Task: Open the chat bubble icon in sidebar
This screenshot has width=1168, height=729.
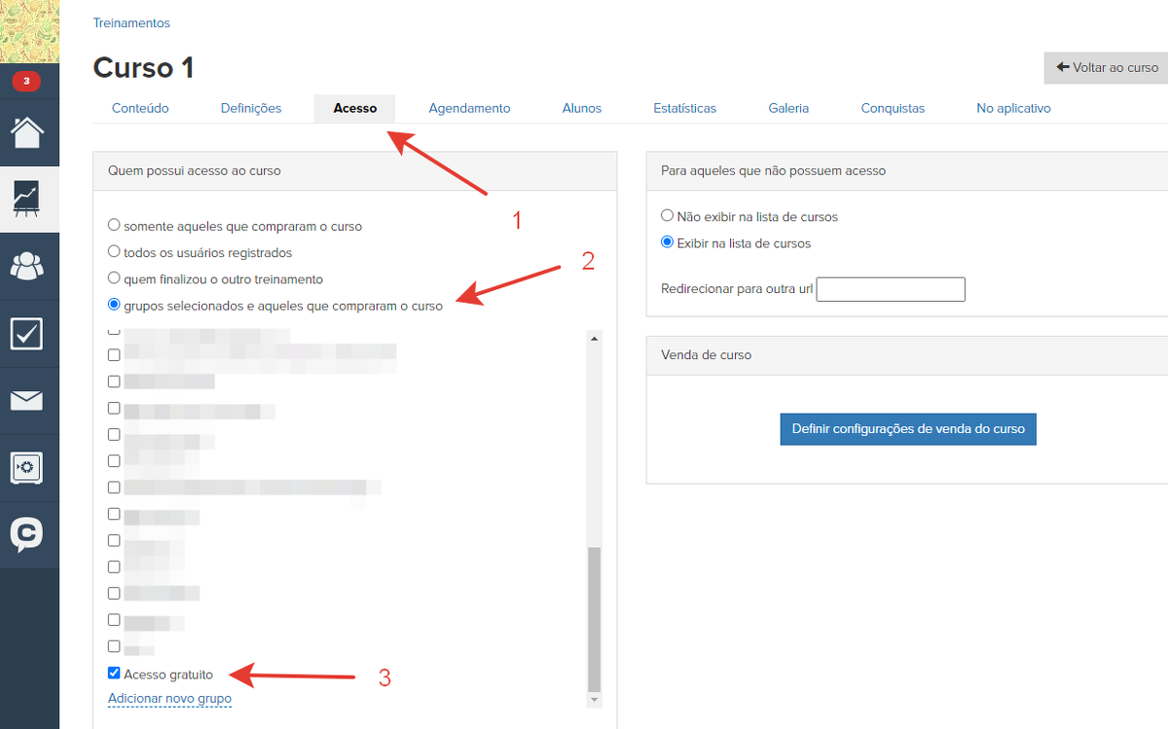Action: (27, 533)
